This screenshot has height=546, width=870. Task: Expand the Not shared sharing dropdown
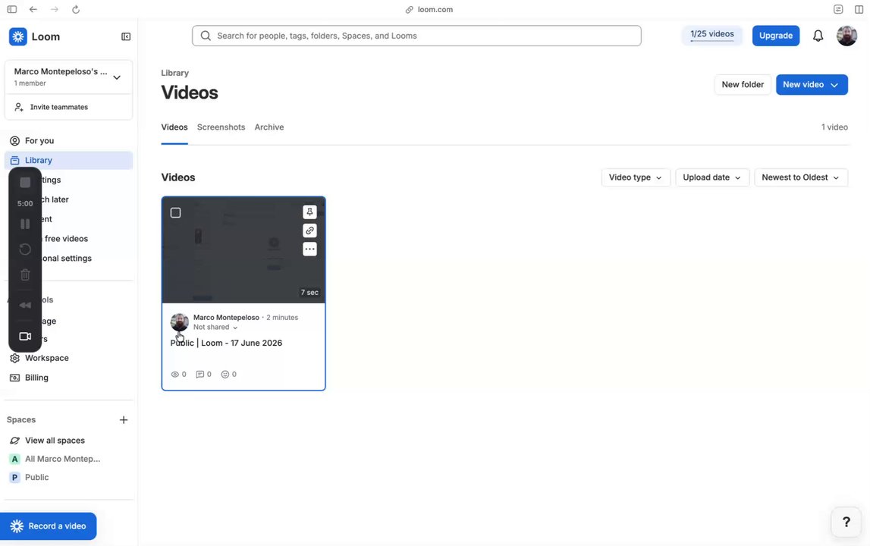(215, 328)
